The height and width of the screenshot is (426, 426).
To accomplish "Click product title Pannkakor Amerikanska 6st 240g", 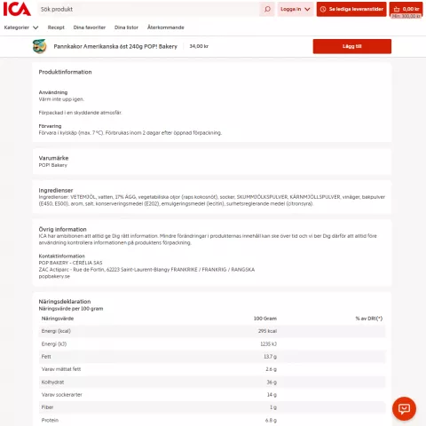I will pos(115,46).
